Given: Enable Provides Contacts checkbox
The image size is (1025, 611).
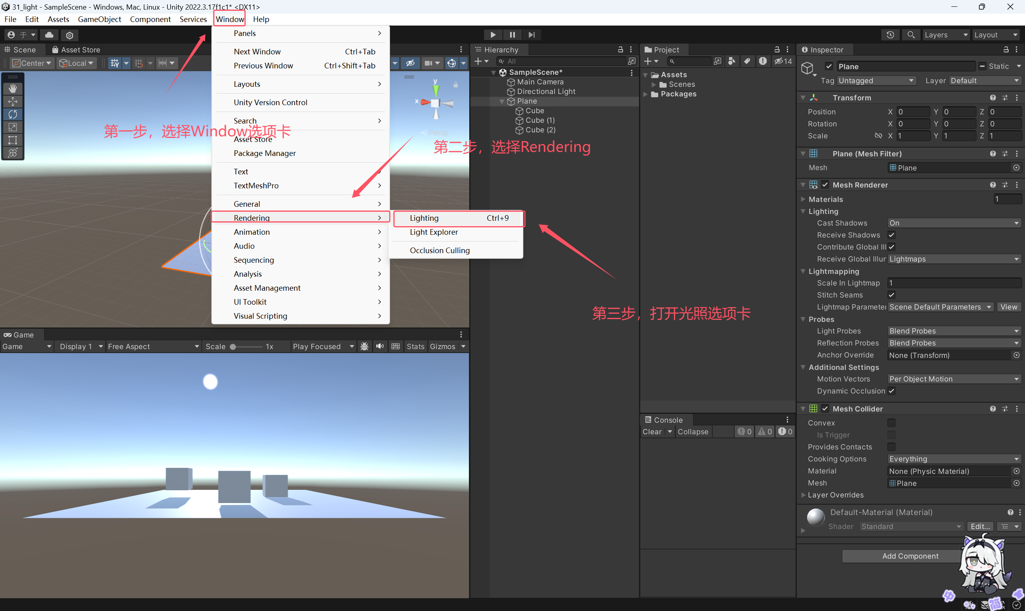Looking at the screenshot, I should click(x=891, y=447).
